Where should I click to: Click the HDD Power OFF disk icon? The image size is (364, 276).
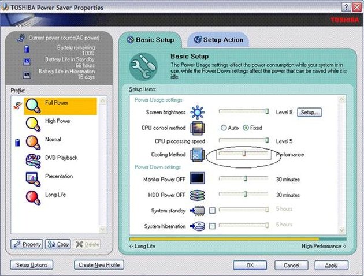click(198, 195)
